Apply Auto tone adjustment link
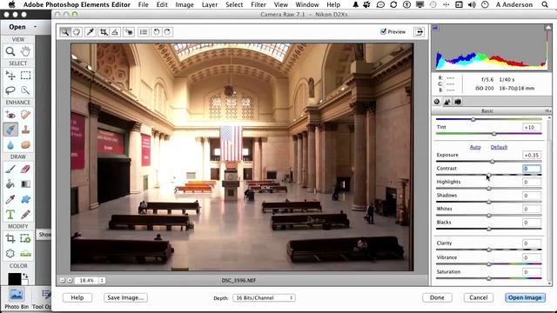Viewport: 557px width, 313px height. click(x=475, y=147)
